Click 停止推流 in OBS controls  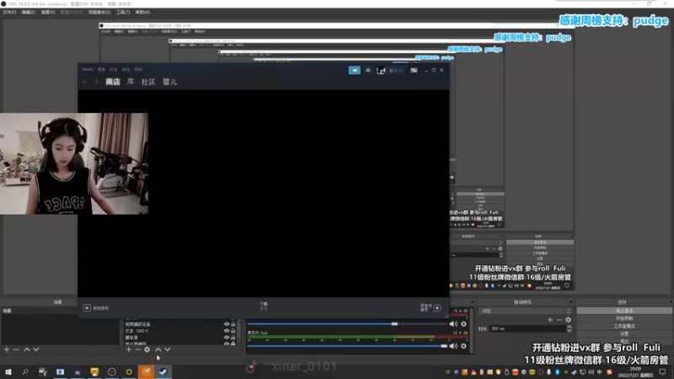pos(624,311)
